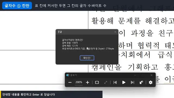Screen dimensions: 174x98
Task: Click the Magnifier app icon in title bar
Action: (68, 75)
